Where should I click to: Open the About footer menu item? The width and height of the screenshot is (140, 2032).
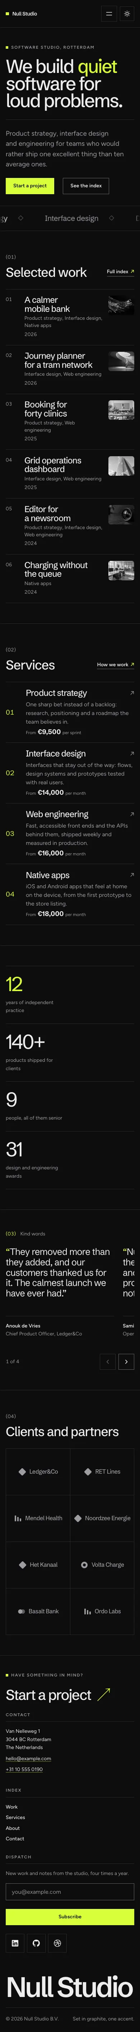[13, 1828]
